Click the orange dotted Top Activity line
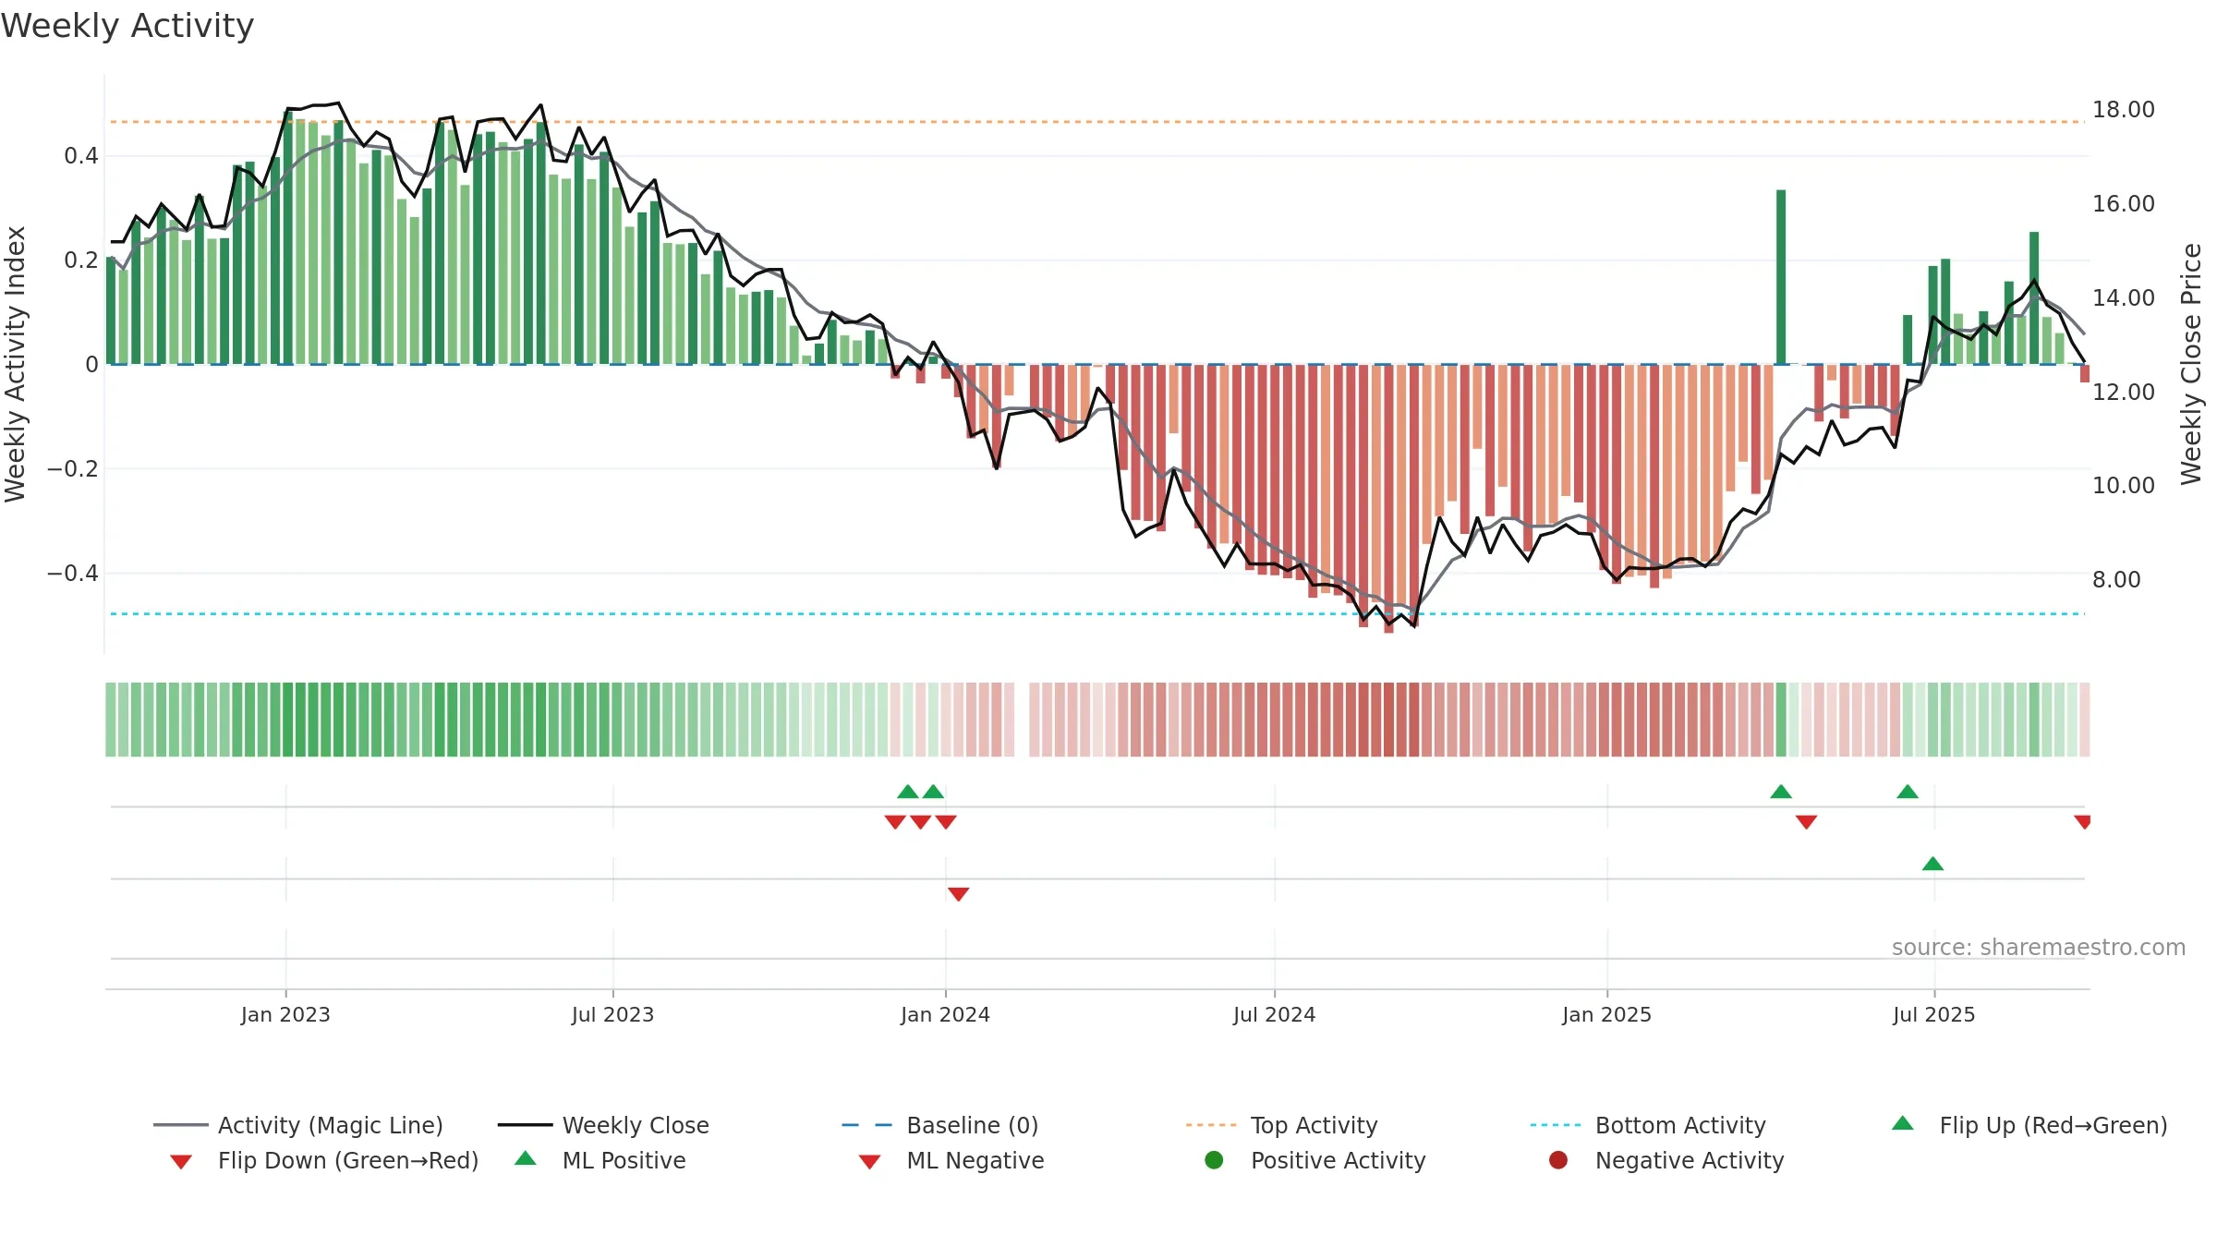Viewport: 2217px width, 1247px height. (x=1096, y=122)
